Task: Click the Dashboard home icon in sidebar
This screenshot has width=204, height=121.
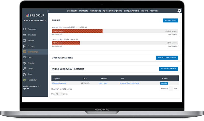Action: (x=24, y=29)
